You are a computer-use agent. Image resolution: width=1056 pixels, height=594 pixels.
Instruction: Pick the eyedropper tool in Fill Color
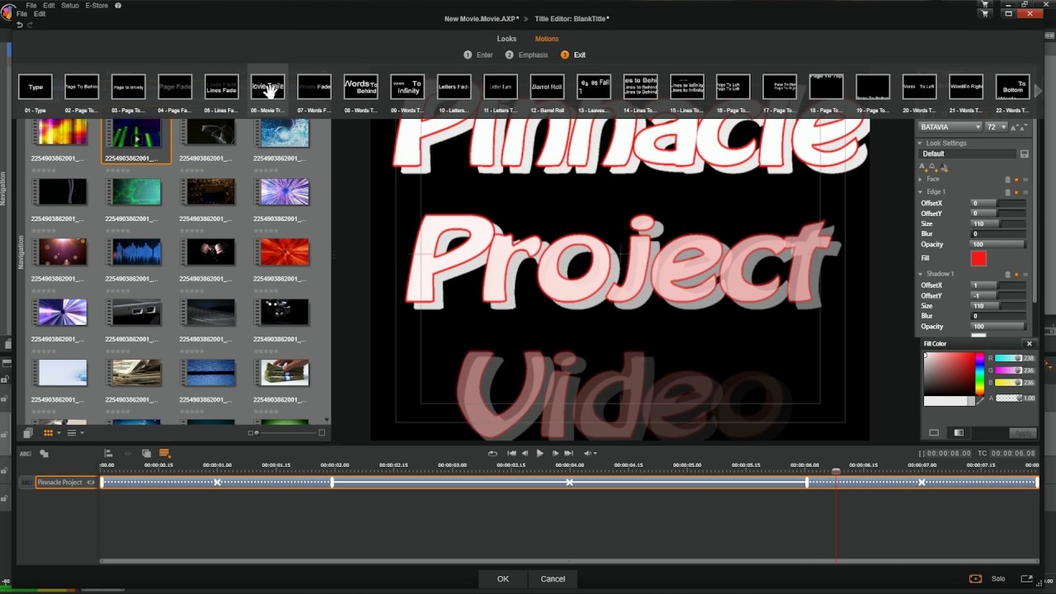(980, 401)
